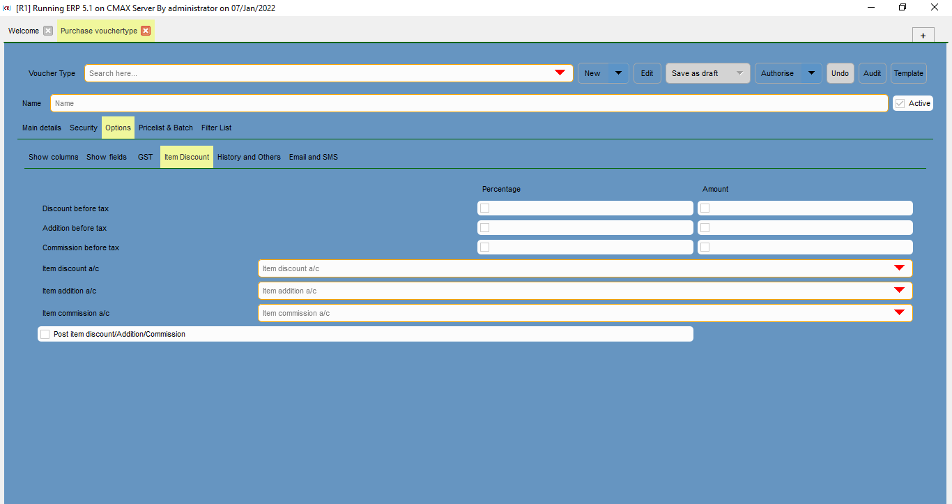The height and width of the screenshot is (504, 952).
Task: Go to History and Others tab
Action: pos(249,157)
